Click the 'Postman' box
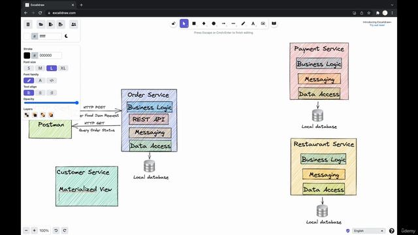 50,129
